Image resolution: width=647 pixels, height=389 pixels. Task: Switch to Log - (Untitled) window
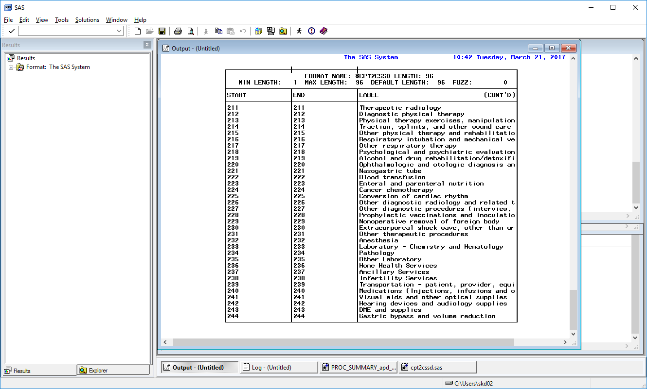click(x=278, y=368)
